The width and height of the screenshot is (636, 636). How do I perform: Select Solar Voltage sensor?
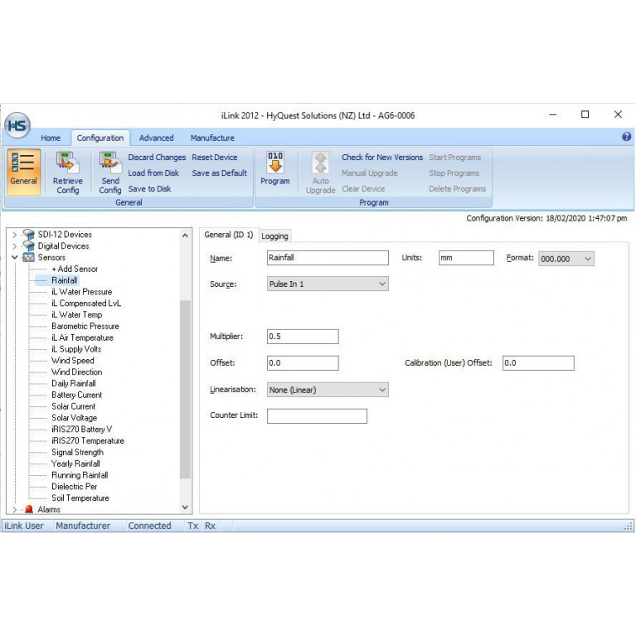tap(75, 418)
